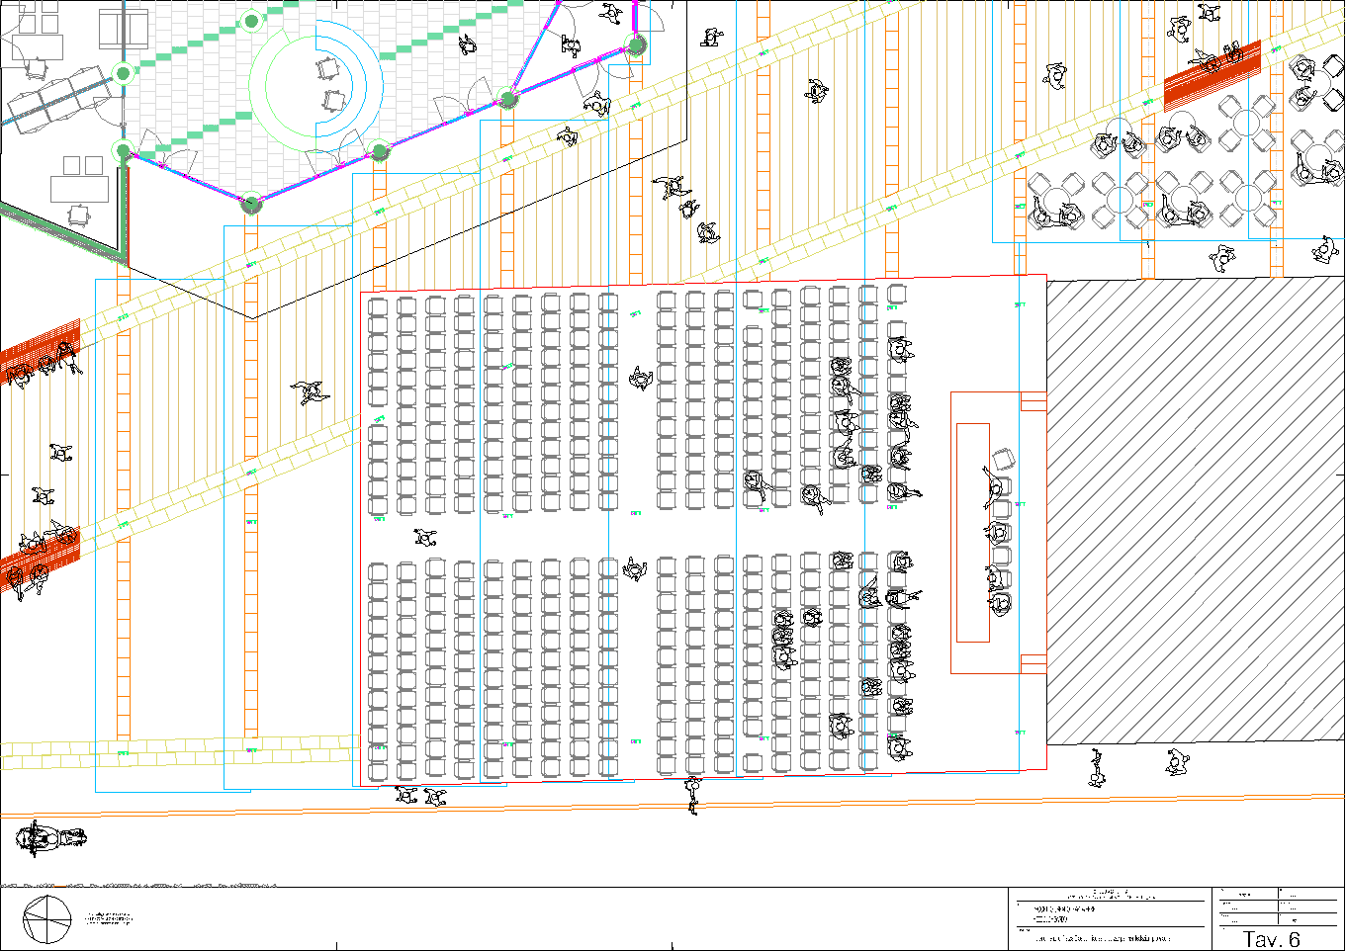Click the drawing description line in the title block
1347x951 pixels.
[x=1103, y=938]
